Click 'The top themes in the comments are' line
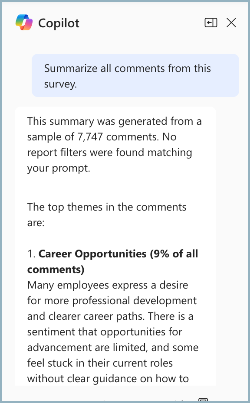Screen dimensions: 250x403 click(x=107, y=214)
